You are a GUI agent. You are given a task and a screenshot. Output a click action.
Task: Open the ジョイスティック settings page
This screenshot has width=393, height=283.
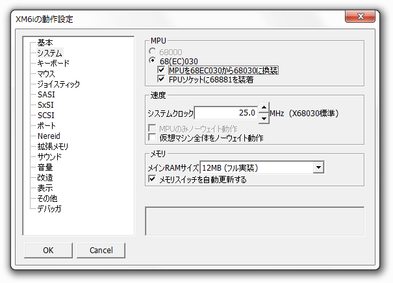click(58, 84)
